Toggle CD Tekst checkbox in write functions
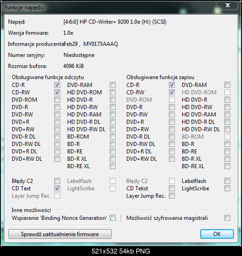 (x=172, y=188)
